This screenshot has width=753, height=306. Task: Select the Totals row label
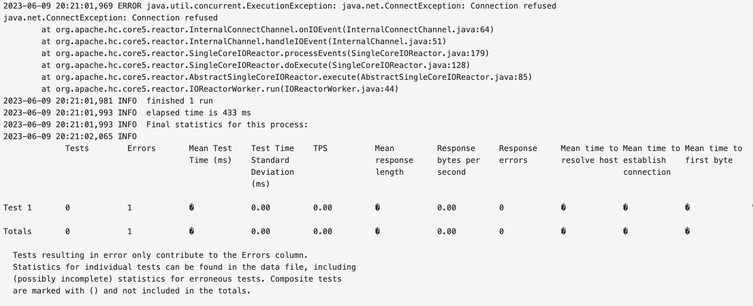click(x=17, y=231)
